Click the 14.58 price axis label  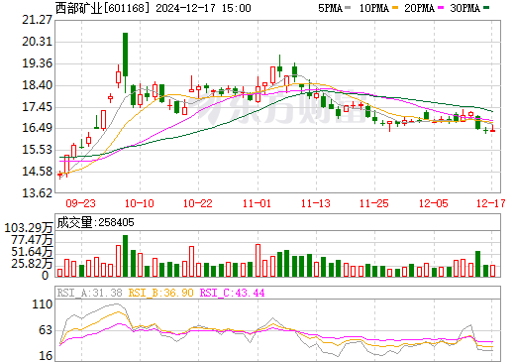click(x=37, y=172)
